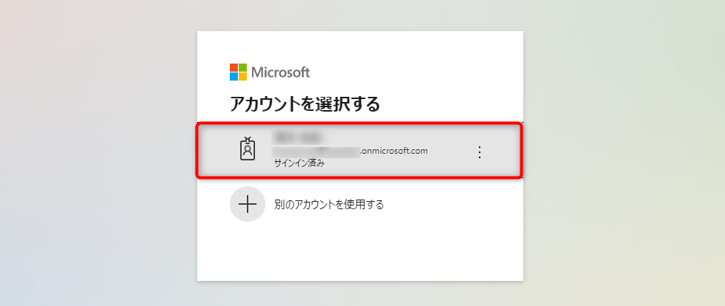Click the blank white area below the account list

360,251
